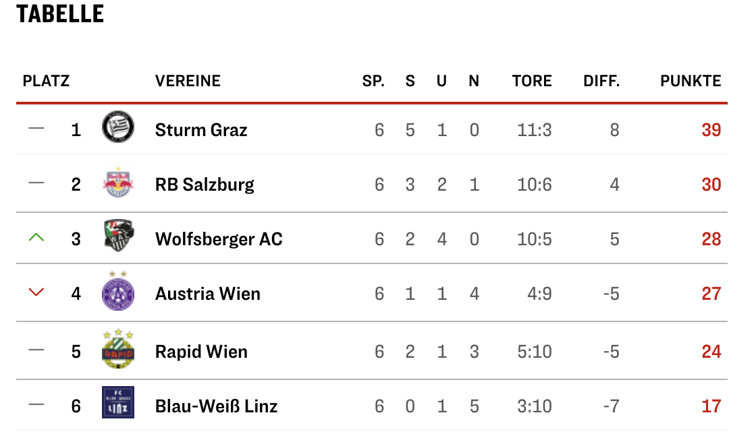Click the PLATZ column header
756x442 pixels.
pos(47,81)
